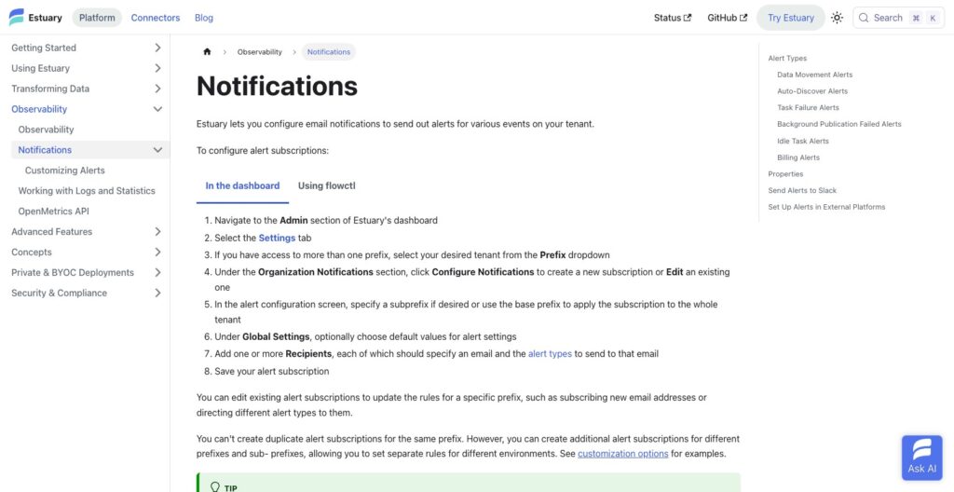Viewport: 954px width, 492px height.
Task: Select the In the dashboard tab
Action: pyautogui.click(x=242, y=185)
